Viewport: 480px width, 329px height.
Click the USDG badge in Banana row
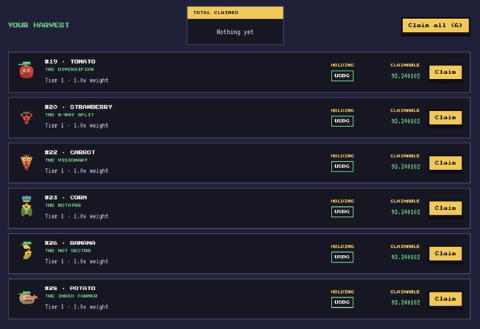point(342,257)
